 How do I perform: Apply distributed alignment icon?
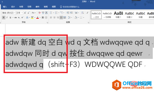tap(65, 17)
